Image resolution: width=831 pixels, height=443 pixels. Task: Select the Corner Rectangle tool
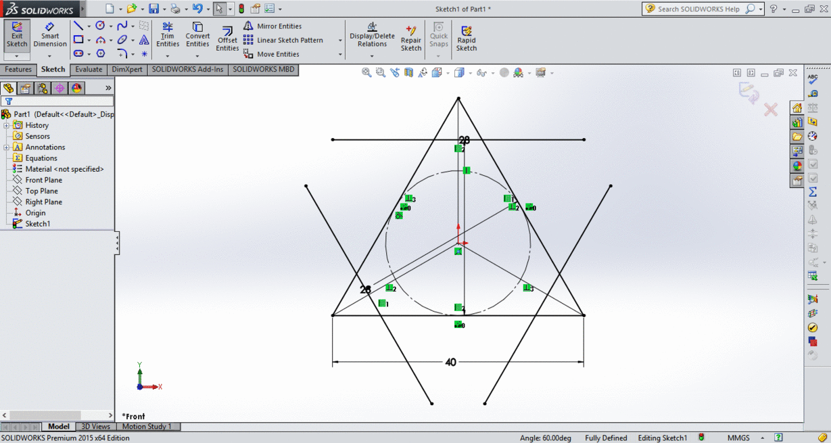78,40
